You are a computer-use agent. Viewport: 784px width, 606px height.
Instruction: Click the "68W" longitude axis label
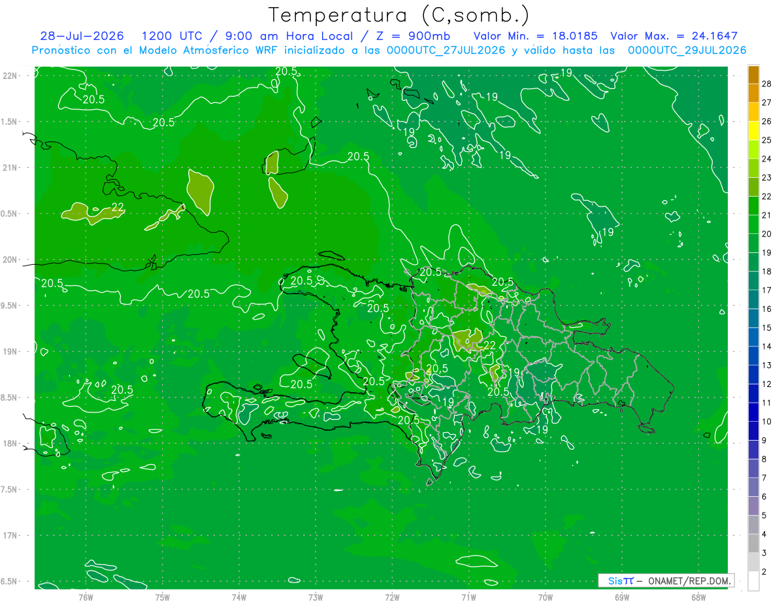(x=698, y=597)
